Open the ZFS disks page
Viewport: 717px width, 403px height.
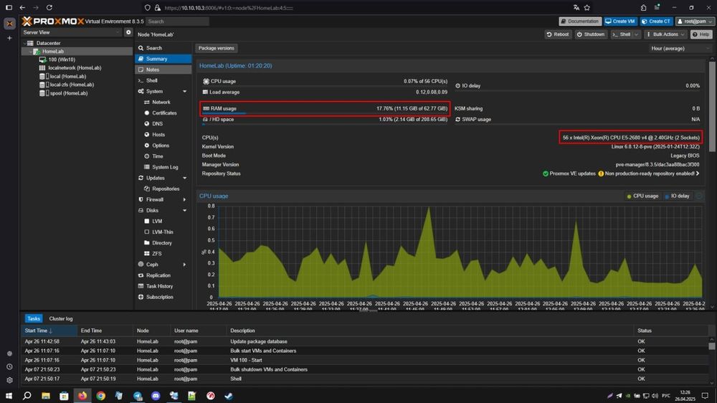[x=157, y=253]
